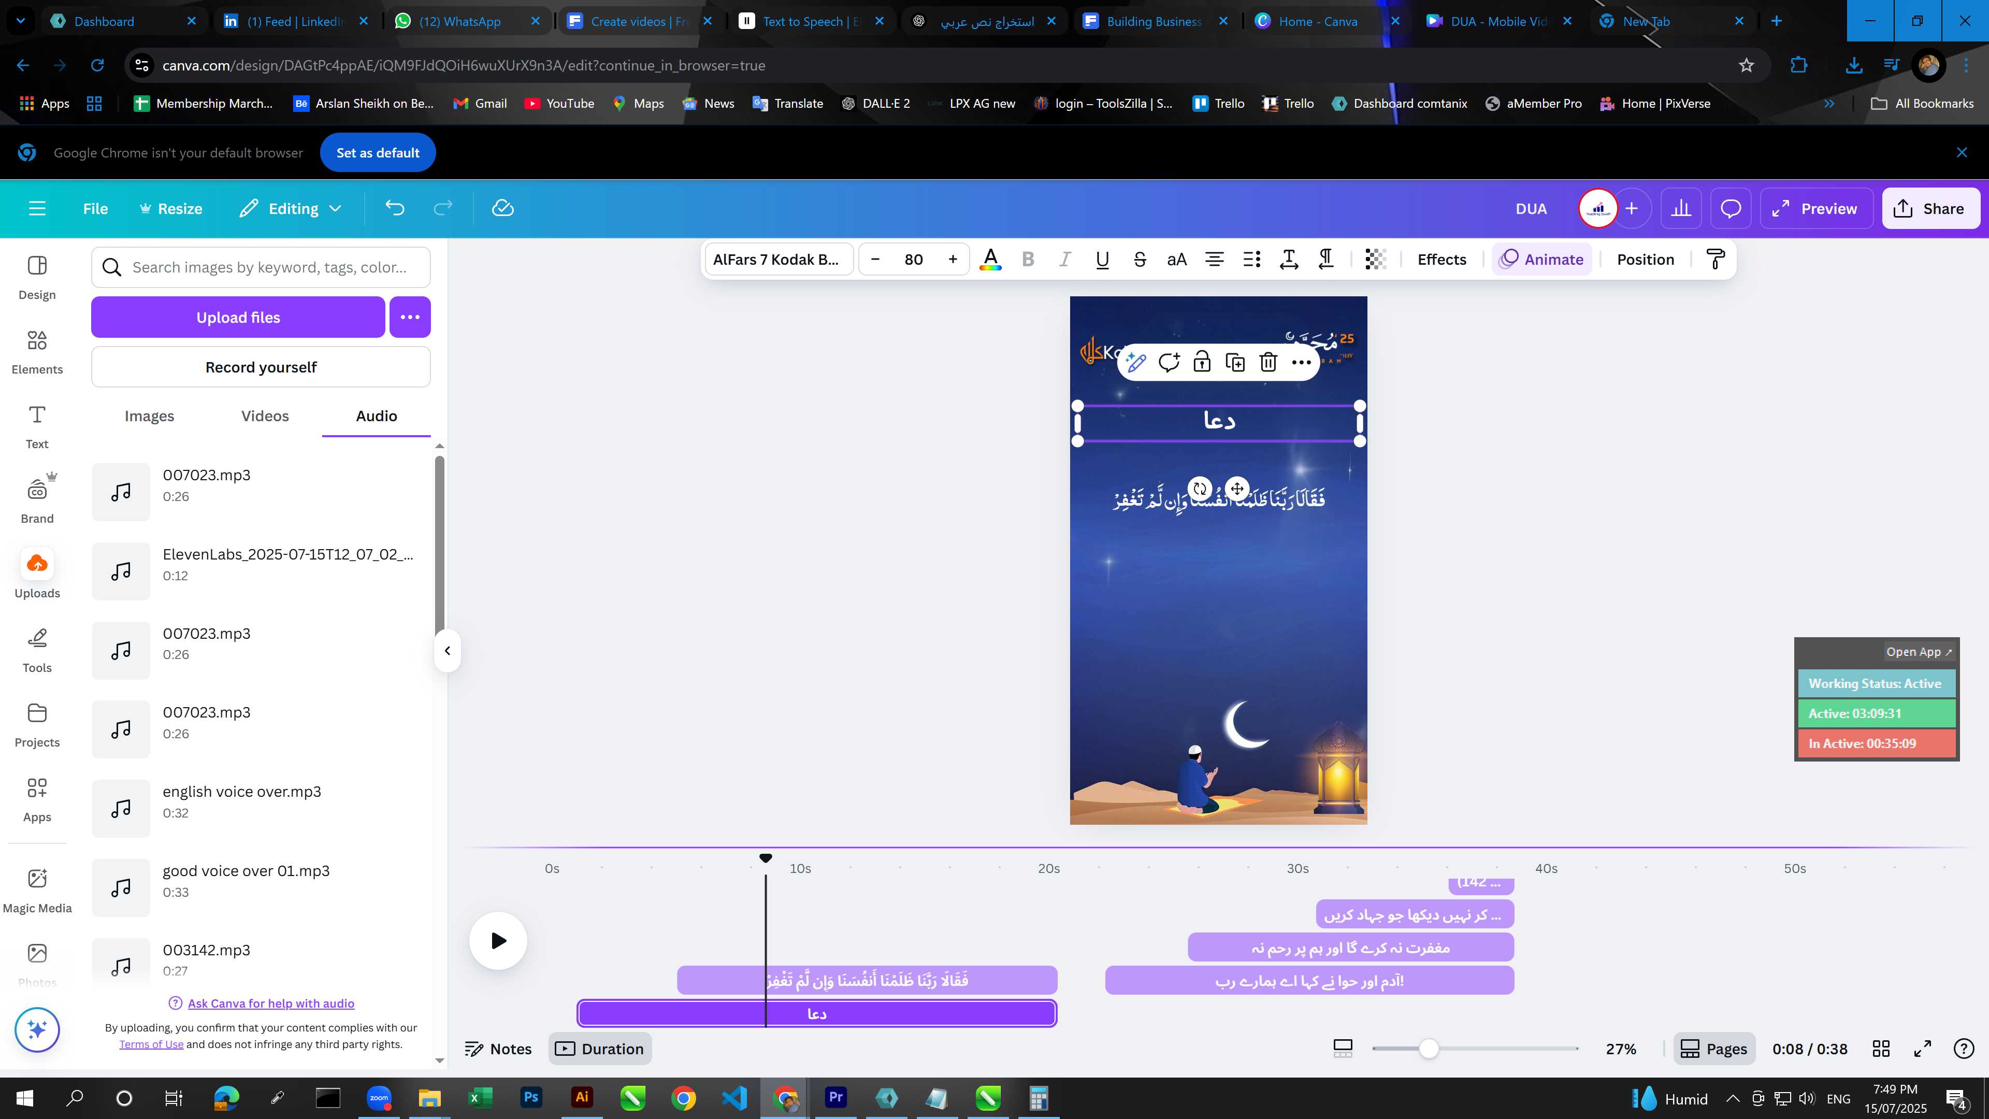Image resolution: width=1989 pixels, height=1119 pixels.
Task: Expand the Editing mode dropdown
Action: click(x=290, y=208)
